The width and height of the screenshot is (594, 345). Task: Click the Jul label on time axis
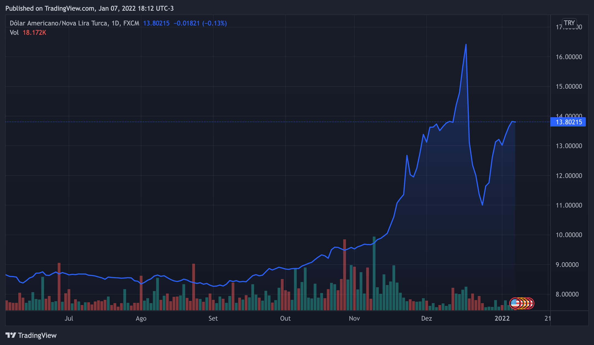coord(69,318)
